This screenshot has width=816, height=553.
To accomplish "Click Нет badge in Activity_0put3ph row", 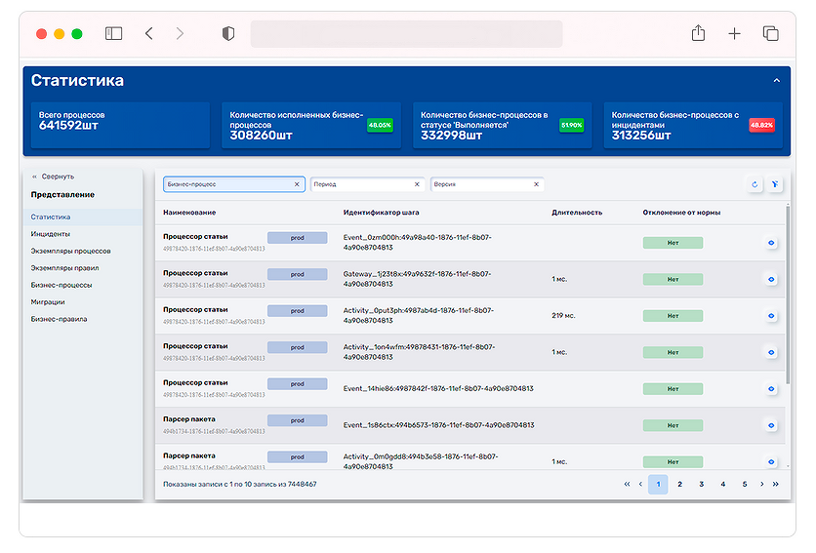I will [x=673, y=316].
